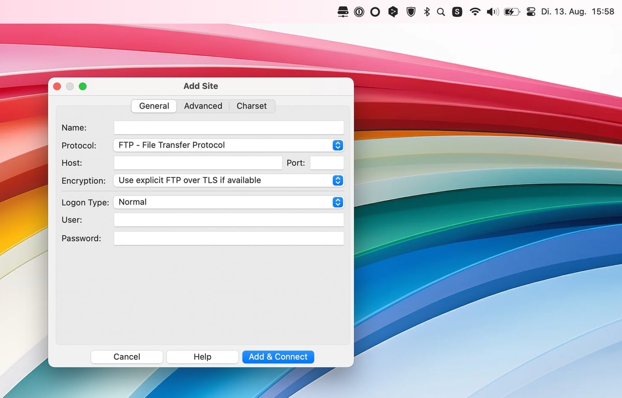Click the Help button

pyautogui.click(x=202, y=357)
